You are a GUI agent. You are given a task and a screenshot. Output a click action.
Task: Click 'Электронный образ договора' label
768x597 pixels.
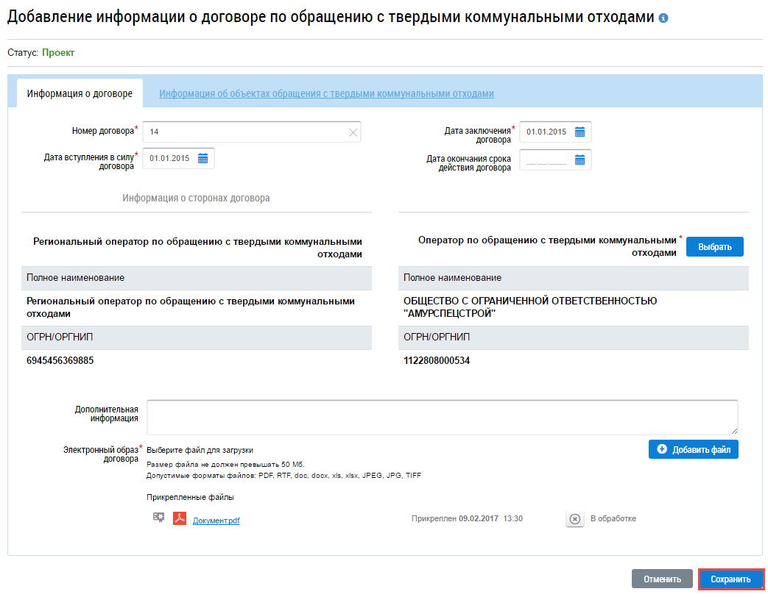(101, 454)
